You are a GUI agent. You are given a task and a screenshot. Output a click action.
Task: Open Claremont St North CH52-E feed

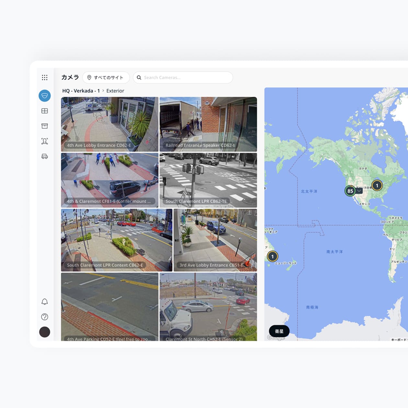point(208,307)
